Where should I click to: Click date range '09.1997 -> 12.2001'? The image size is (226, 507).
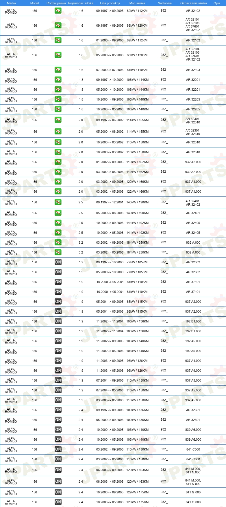[x=110, y=202]
